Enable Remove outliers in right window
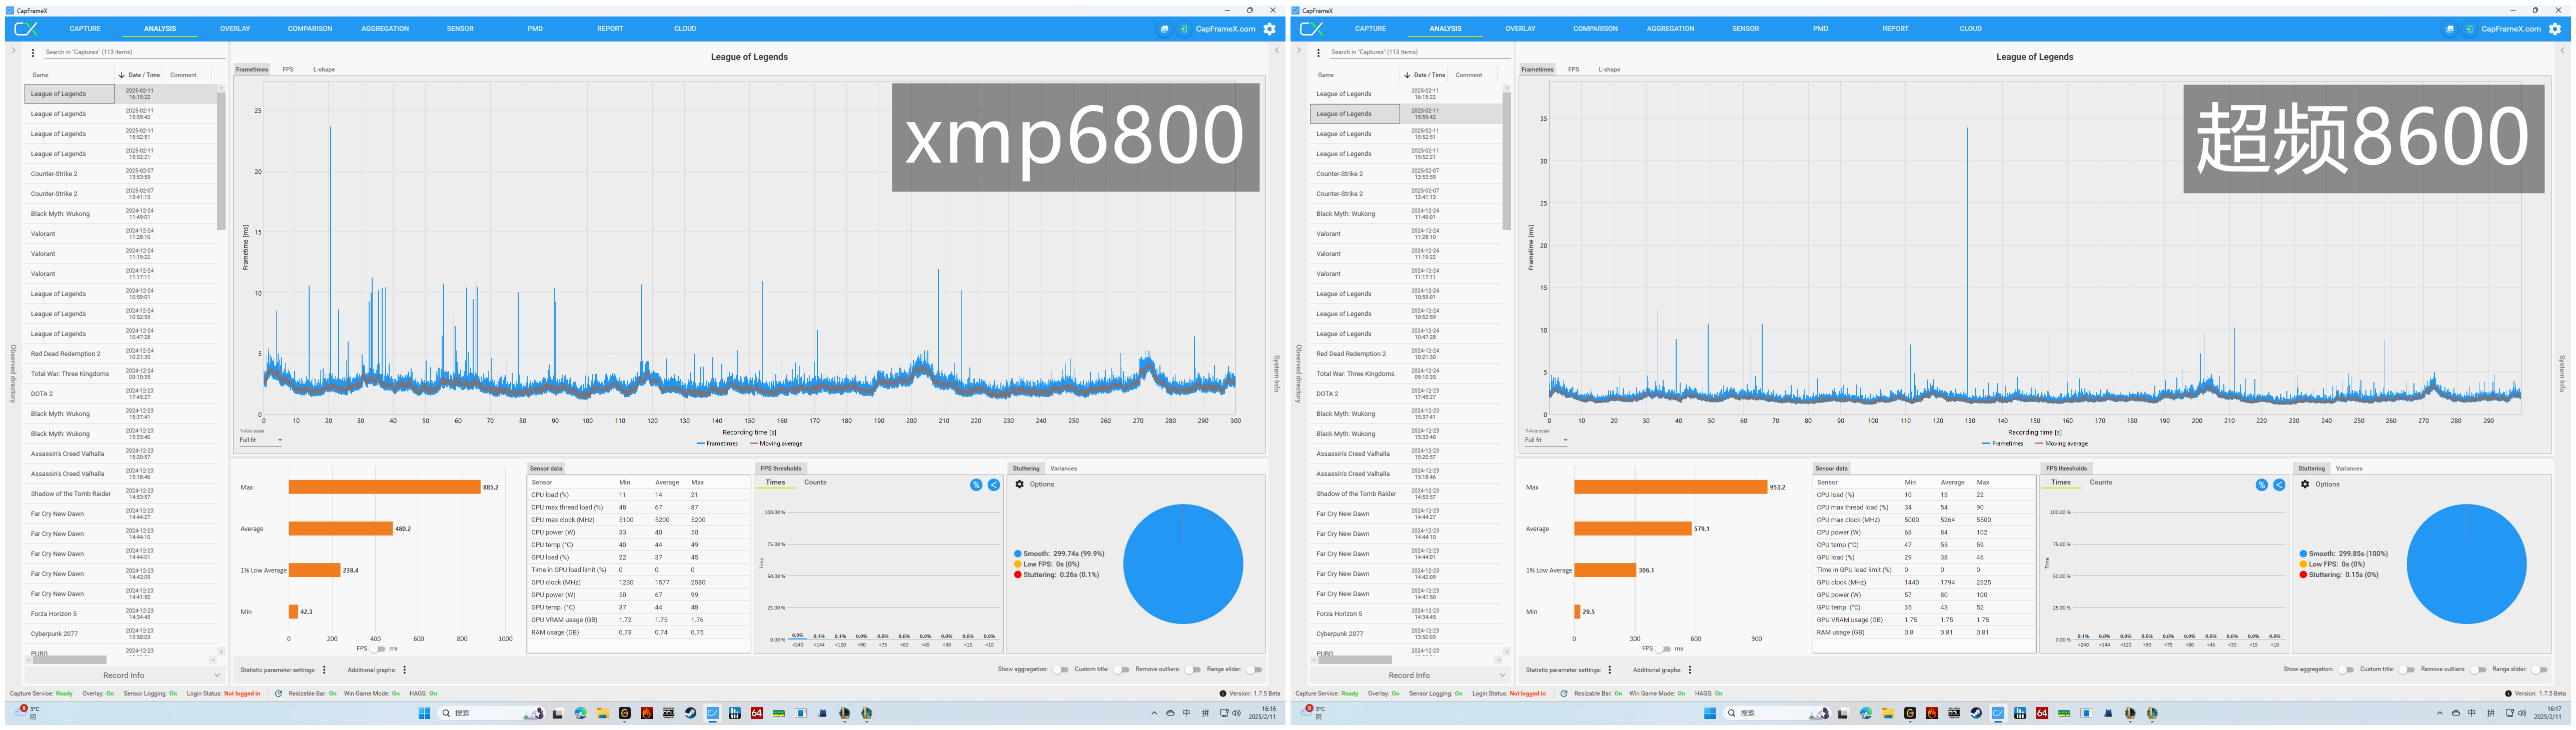The width and height of the screenshot is (2576, 730). pos(2477,669)
